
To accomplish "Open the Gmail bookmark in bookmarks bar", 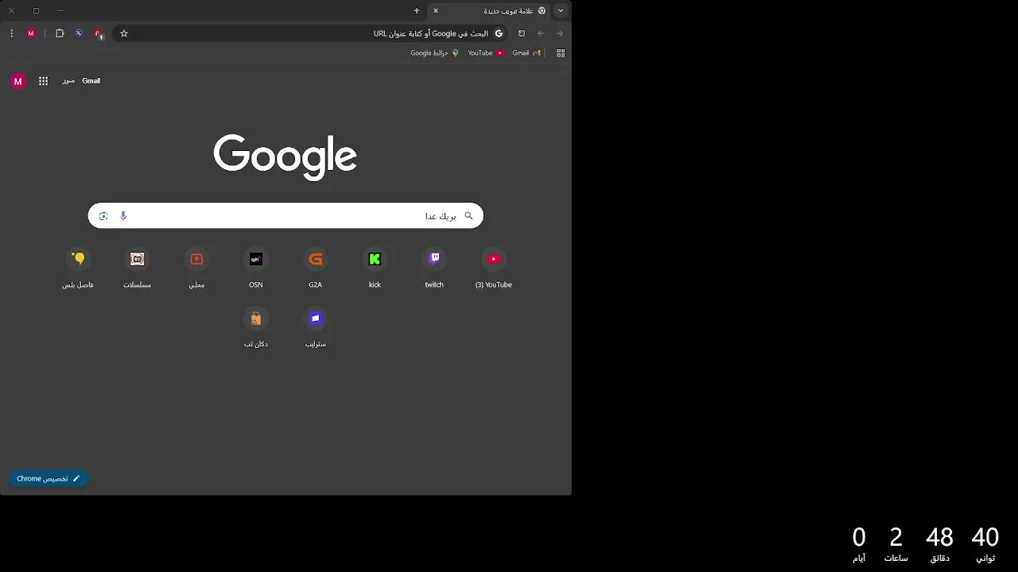I will (x=526, y=53).
